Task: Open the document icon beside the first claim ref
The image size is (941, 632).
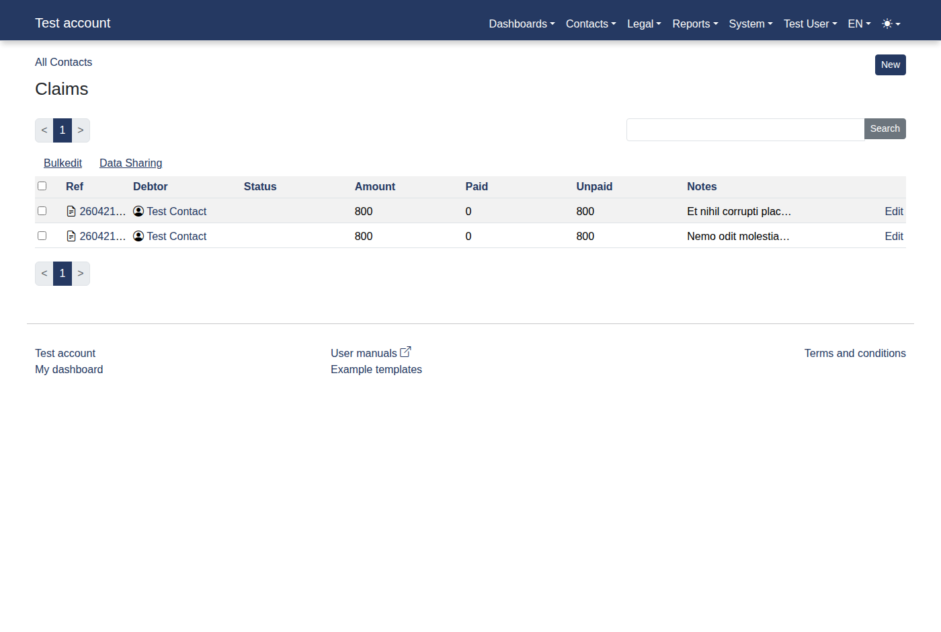Action: point(71,210)
